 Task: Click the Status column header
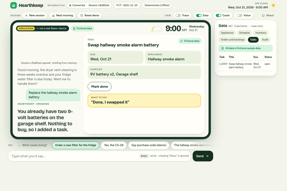(x=268, y=57)
